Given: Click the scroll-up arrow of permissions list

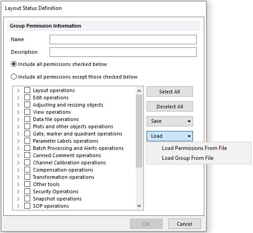Looking at the screenshot, I should (139, 91).
